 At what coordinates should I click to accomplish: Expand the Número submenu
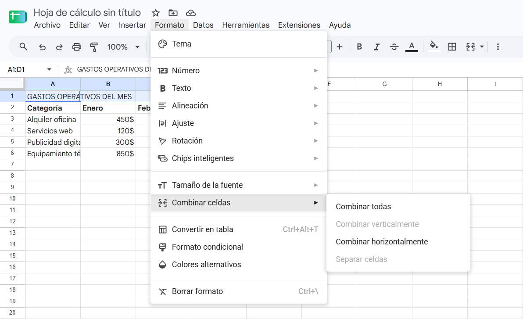pyautogui.click(x=239, y=70)
